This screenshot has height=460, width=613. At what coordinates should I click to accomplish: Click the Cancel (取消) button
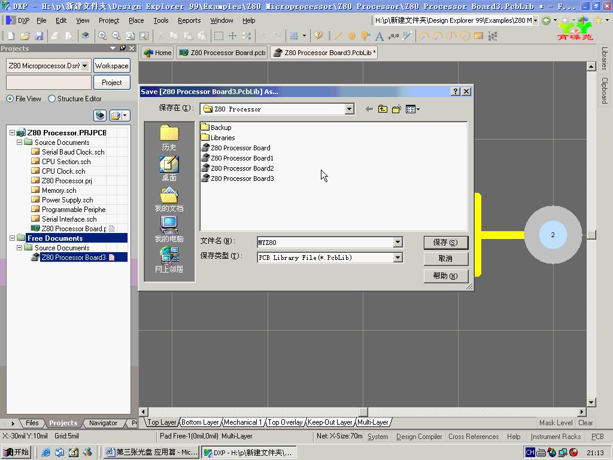(445, 259)
